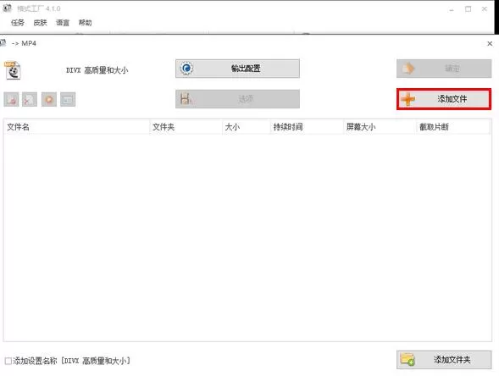499x376 pixels.
Task: Close the 格式工厂 main window
Action: (x=485, y=9)
